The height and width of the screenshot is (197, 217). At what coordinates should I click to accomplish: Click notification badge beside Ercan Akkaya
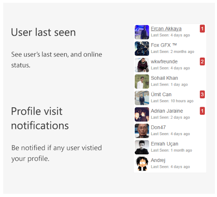click(202, 29)
